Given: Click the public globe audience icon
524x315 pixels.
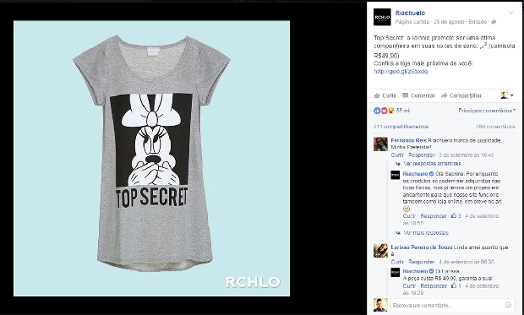Looking at the screenshot, I should pos(494,22).
